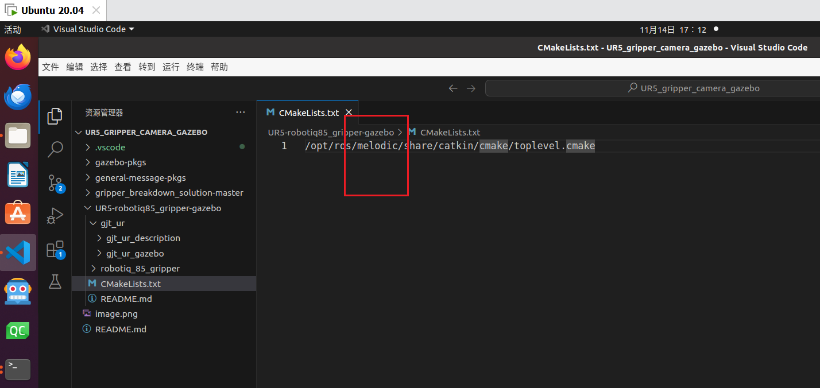
Task: Open the 编辑 menu
Action: (75, 67)
